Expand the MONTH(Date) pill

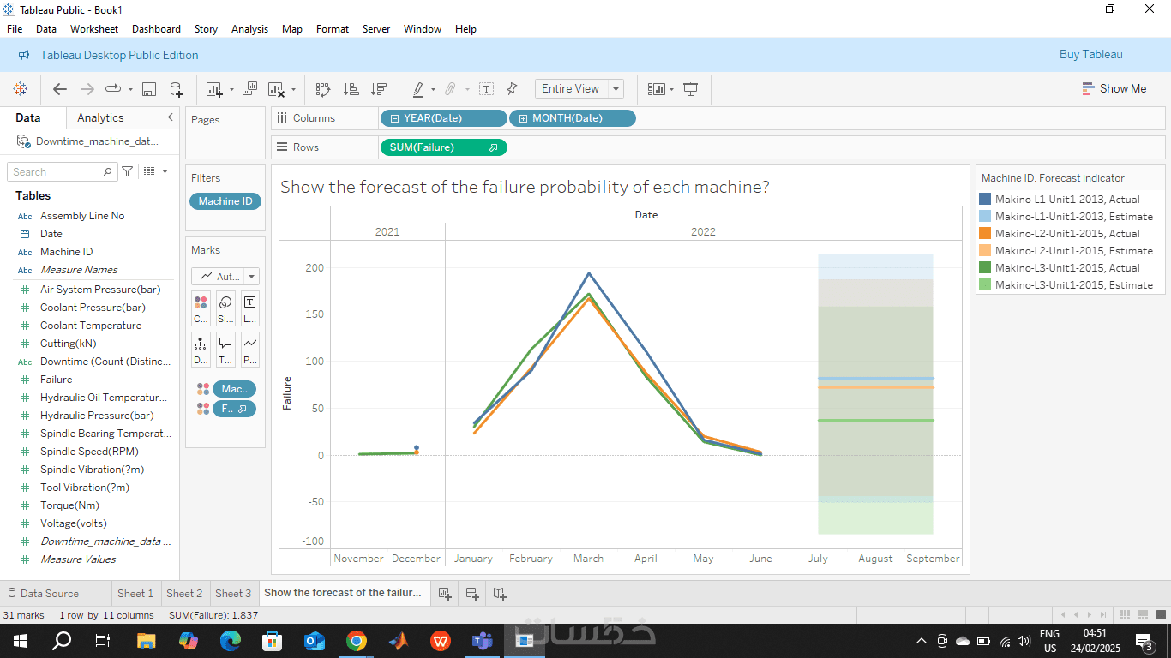523,118
